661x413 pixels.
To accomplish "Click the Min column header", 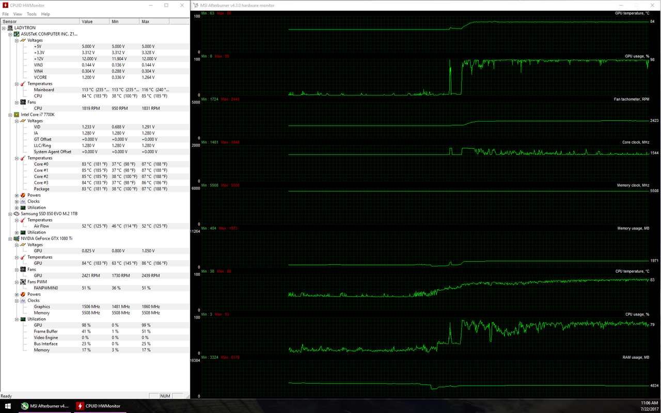I will (124, 22).
